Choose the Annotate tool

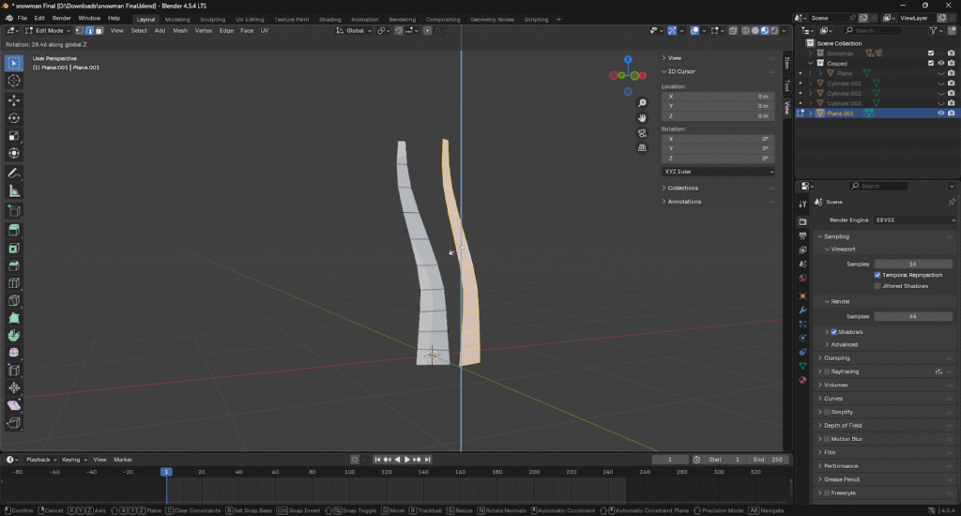pyautogui.click(x=14, y=173)
